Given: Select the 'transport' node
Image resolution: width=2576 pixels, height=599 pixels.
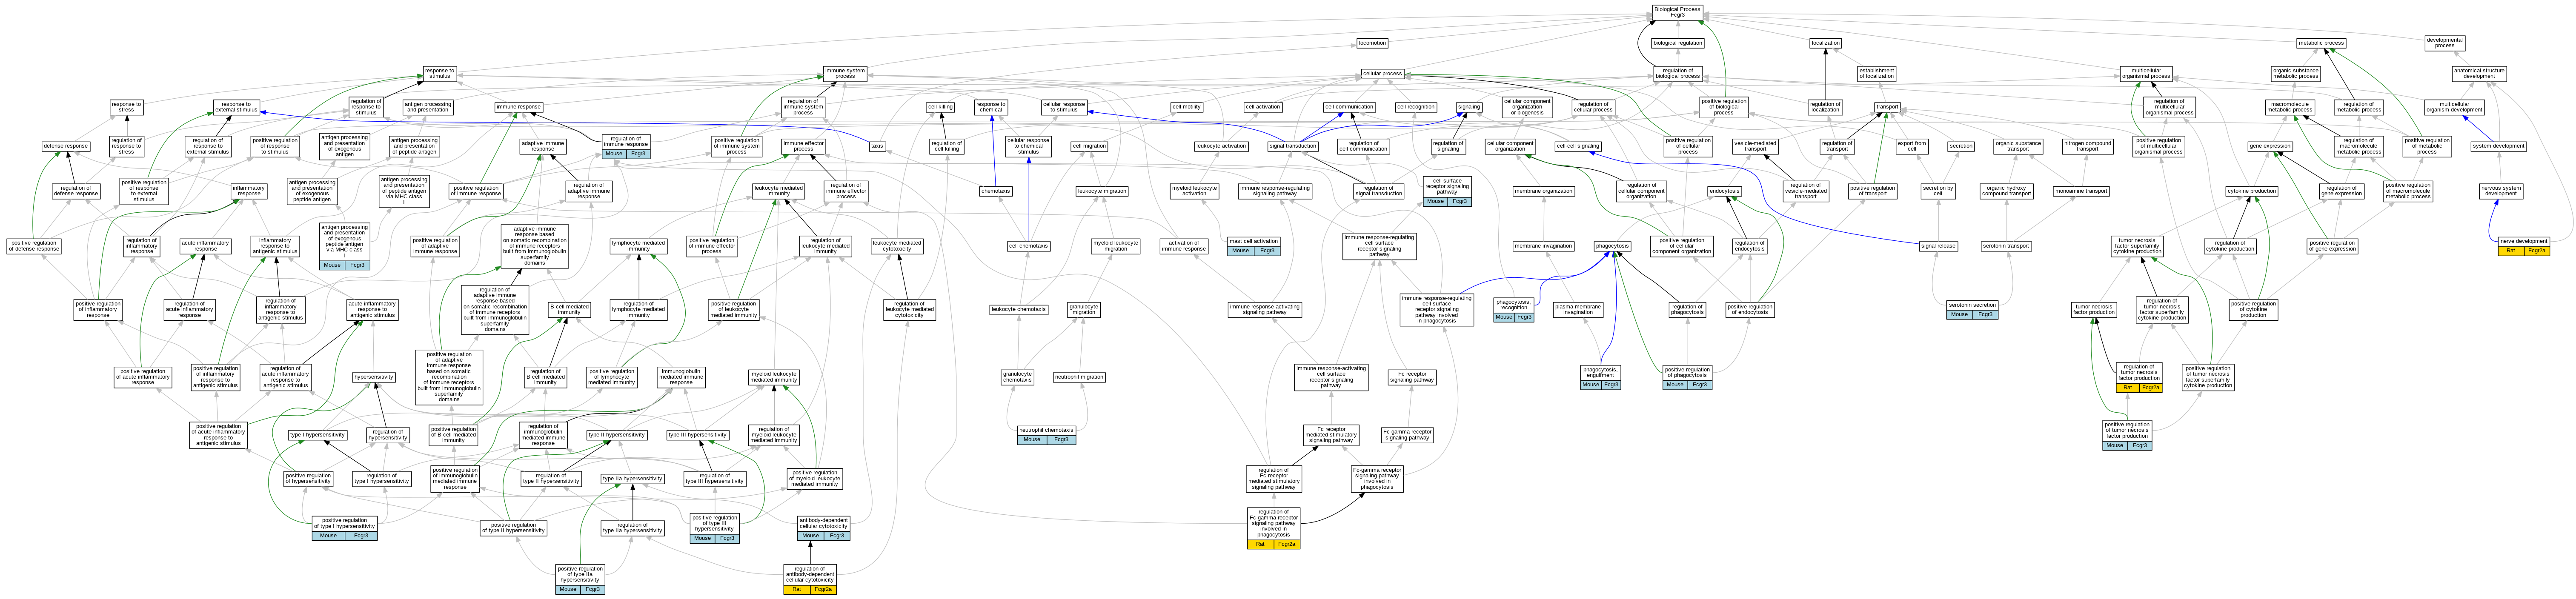Looking at the screenshot, I should [x=1887, y=107].
